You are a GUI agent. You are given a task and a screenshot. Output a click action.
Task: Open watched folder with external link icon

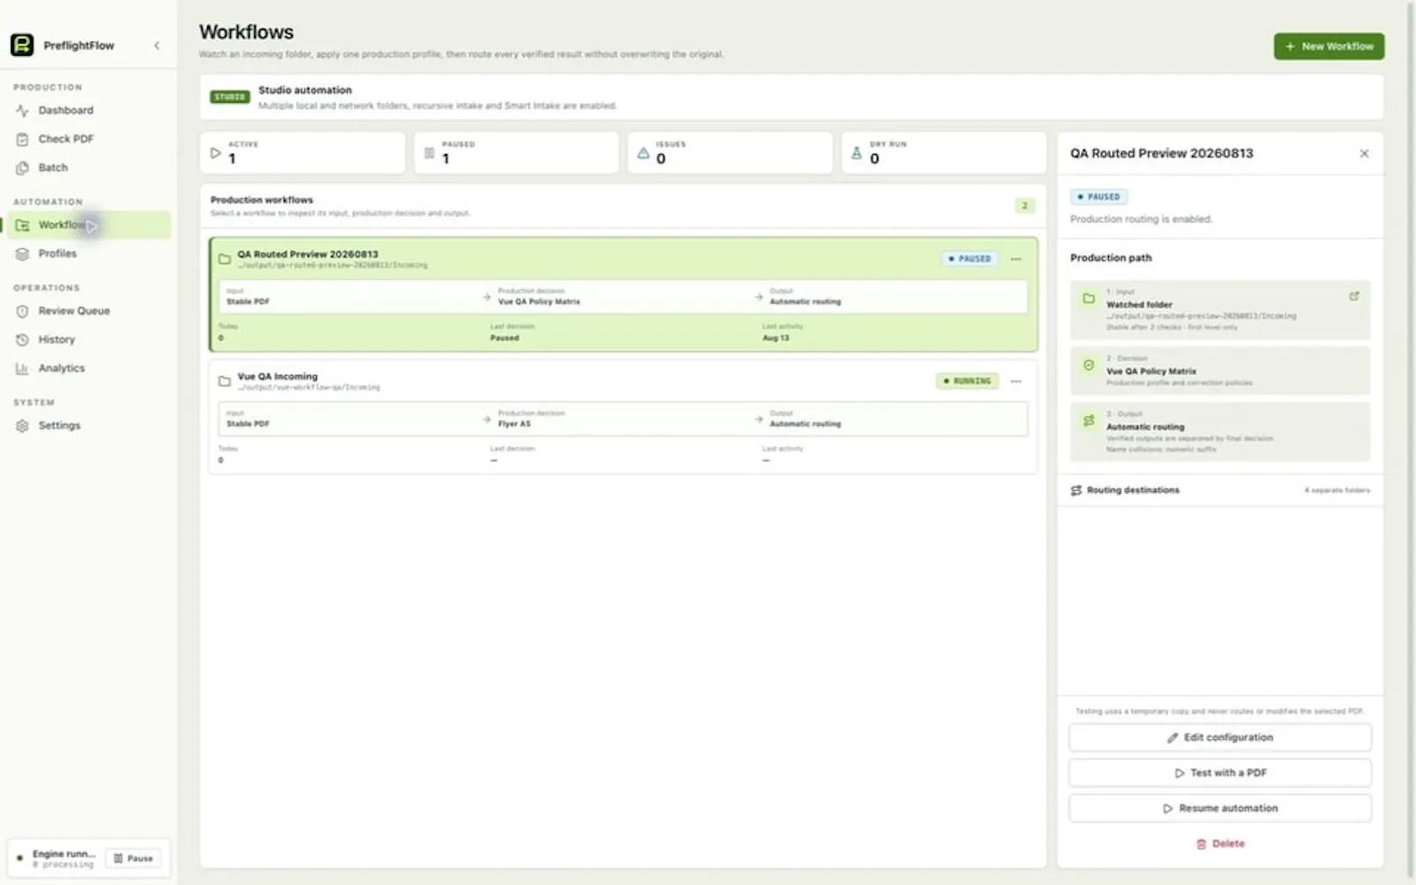(1354, 296)
